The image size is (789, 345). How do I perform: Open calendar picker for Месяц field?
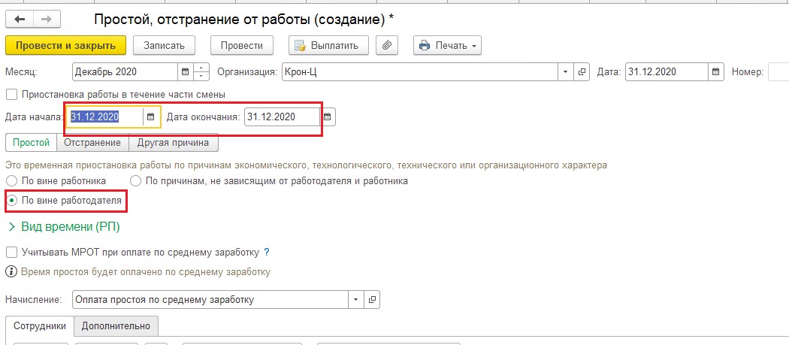tap(185, 72)
